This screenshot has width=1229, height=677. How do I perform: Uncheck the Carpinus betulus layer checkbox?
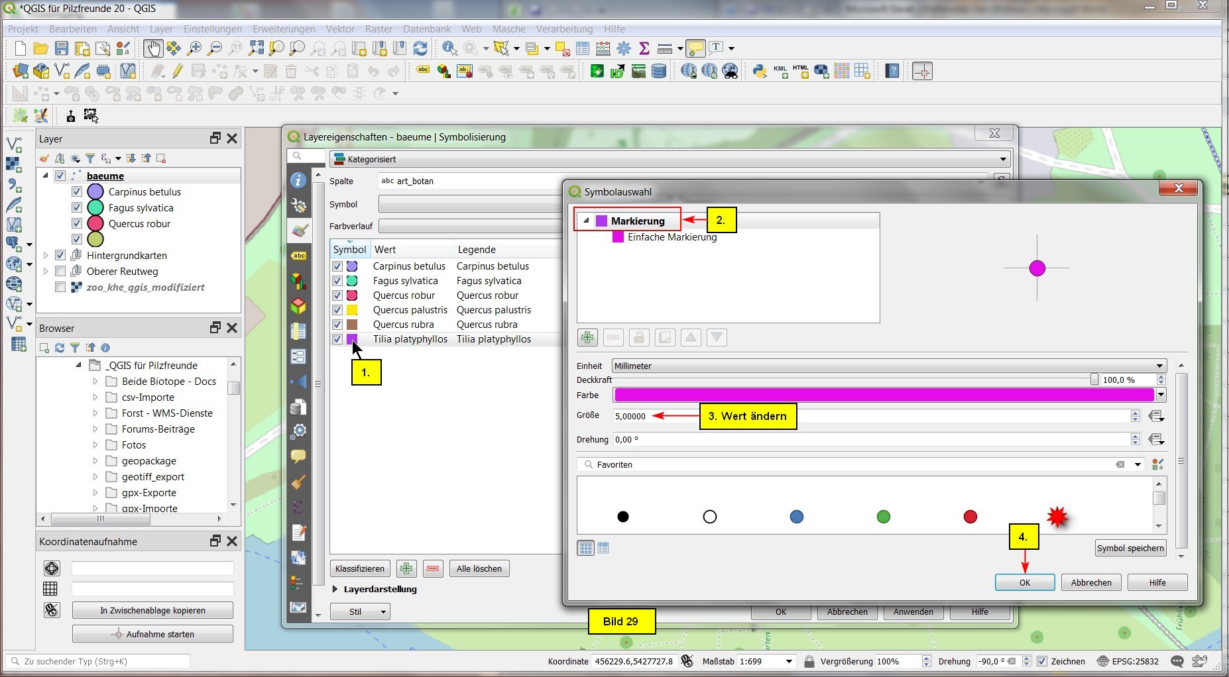77,192
